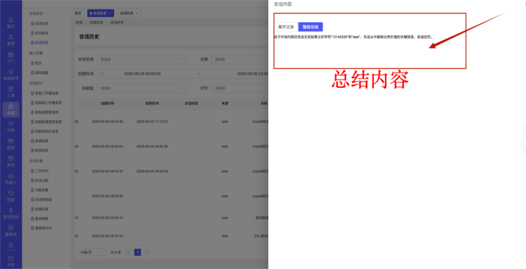Viewport: 526px width, 269px height.
Task: Go to next page using pagination arrow
Action: (146, 252)
